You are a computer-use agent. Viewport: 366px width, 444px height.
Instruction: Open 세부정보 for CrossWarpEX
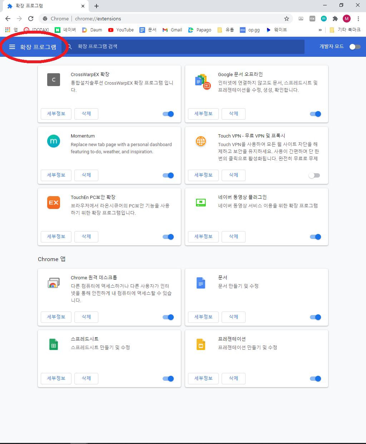click(56, 114)
